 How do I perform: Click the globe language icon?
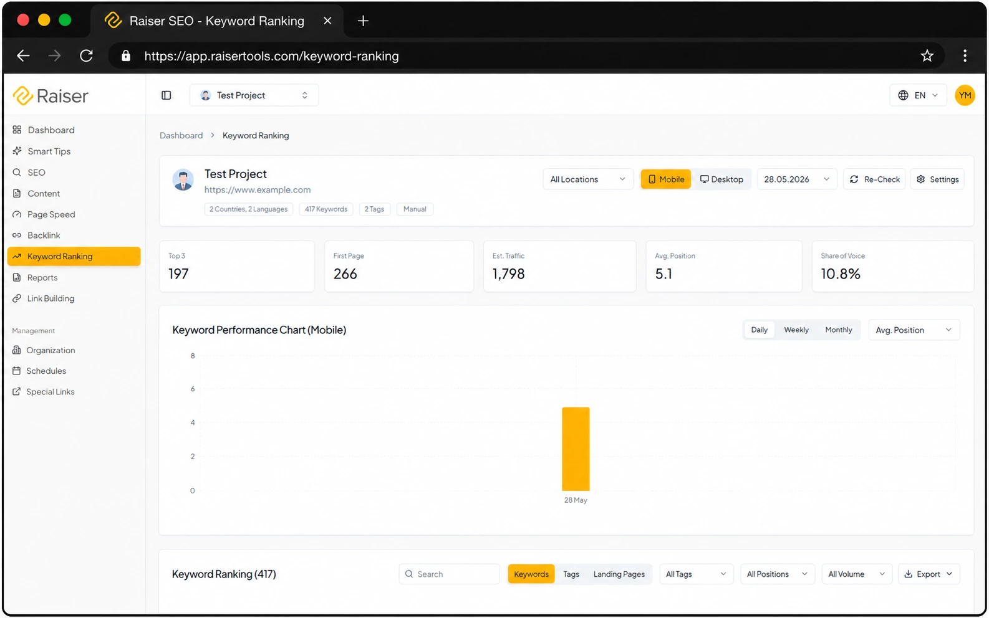click(903, 95)
